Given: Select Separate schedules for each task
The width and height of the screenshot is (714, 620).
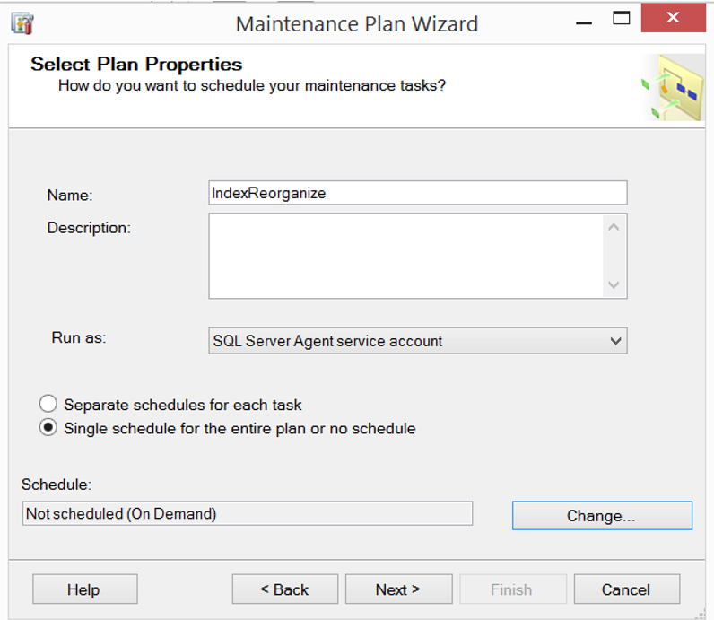Looking at the screenshot, I should [48, 404].
